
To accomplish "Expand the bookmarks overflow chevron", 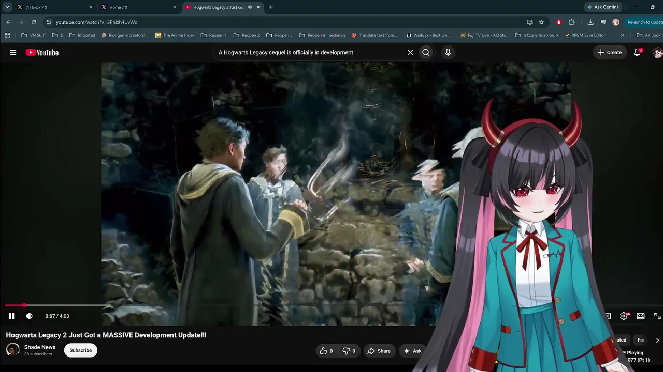I will (623, 35).
